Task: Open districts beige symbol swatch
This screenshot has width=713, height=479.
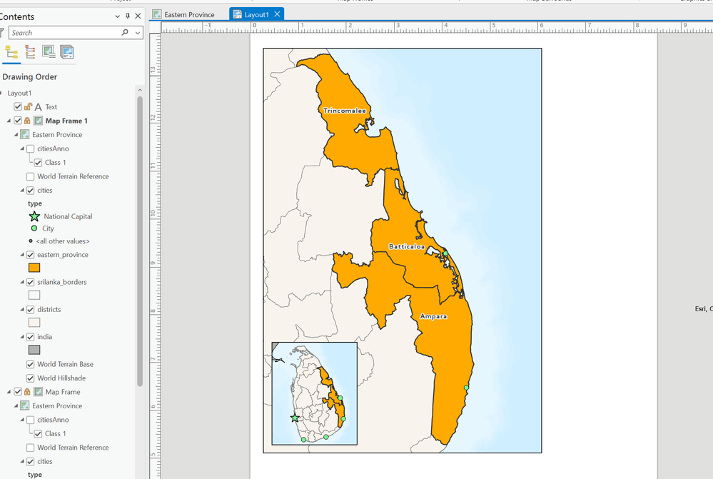Action: click(x=34, y=323)
